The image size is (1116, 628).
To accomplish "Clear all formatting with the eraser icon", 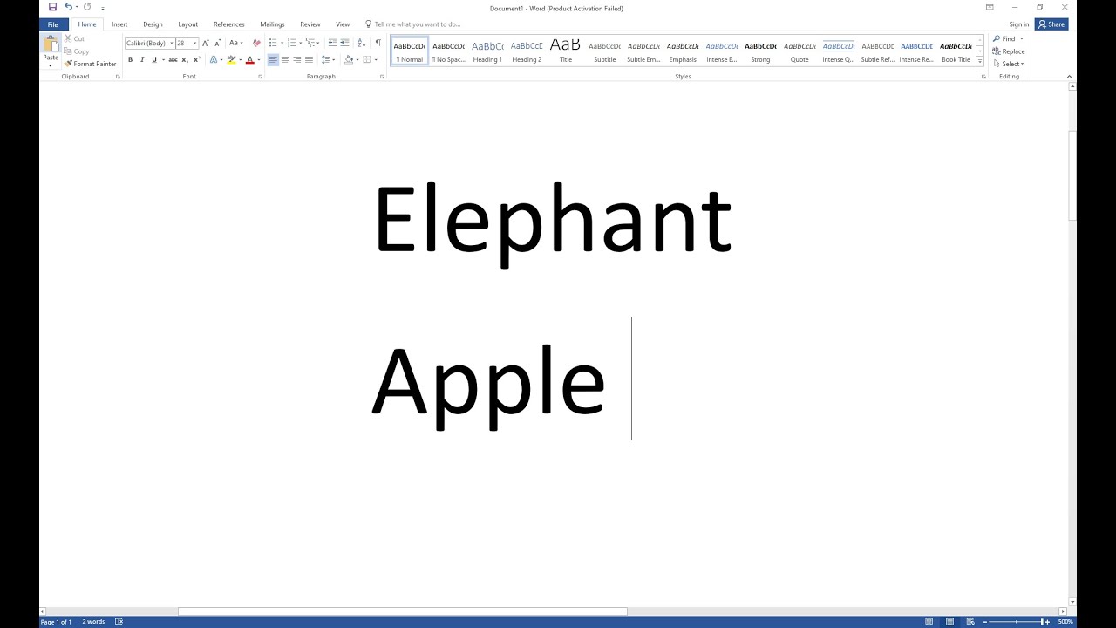I will coord(256,43).
